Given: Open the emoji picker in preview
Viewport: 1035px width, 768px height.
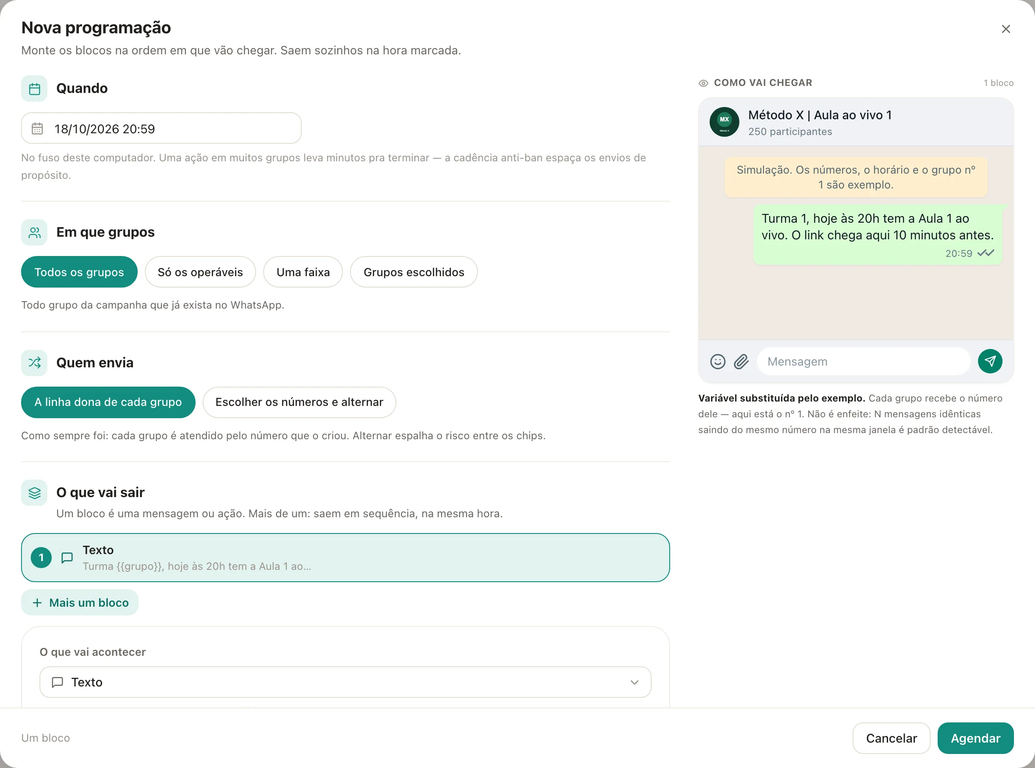Looking at the screenshot, I should [718, 362].
